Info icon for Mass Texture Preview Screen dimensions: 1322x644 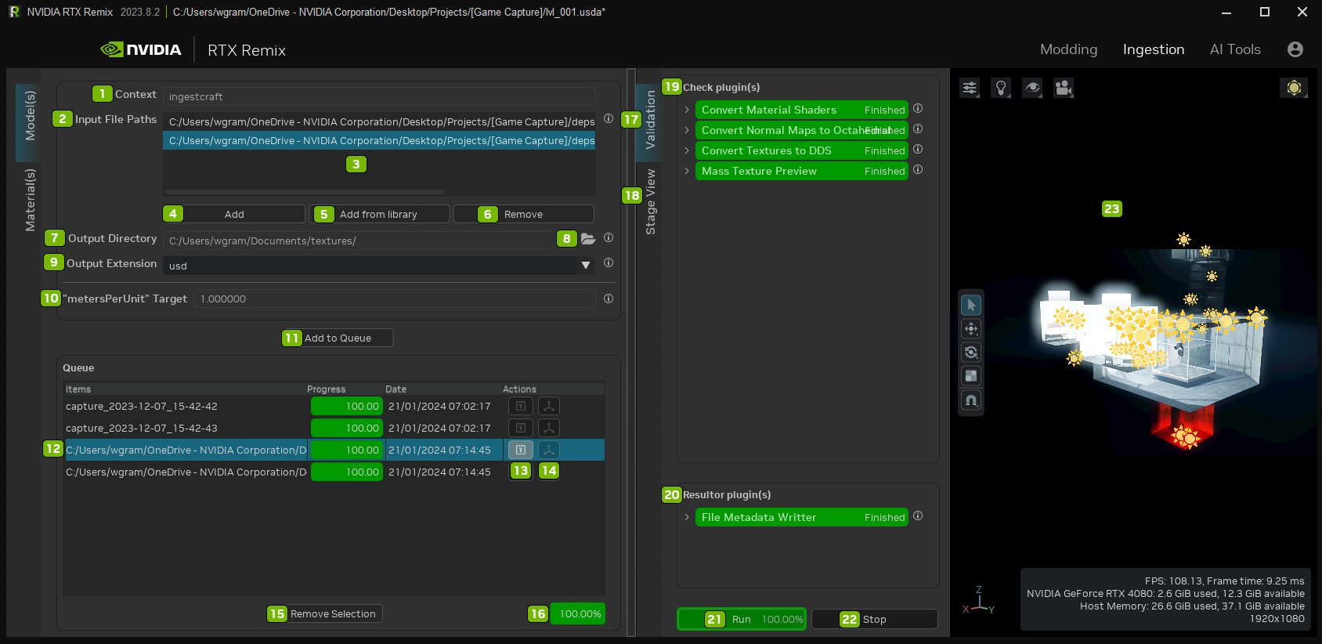coord(918,170)
